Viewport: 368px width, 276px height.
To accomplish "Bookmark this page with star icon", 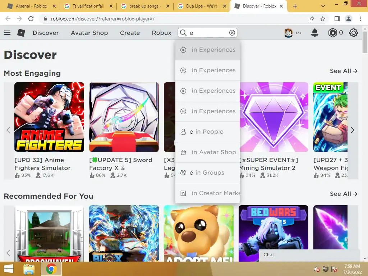I will coord(323,19).
